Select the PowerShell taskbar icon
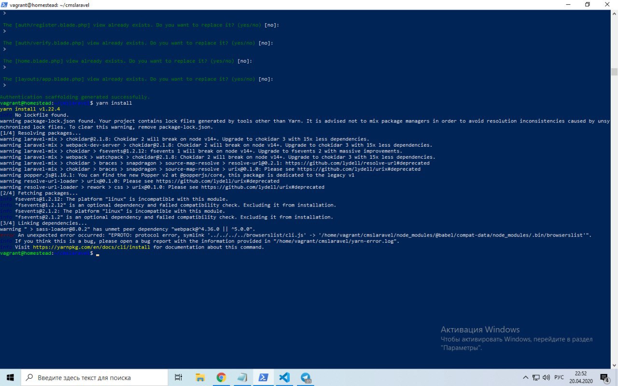618x386 pixels. [x=264, y=377]
